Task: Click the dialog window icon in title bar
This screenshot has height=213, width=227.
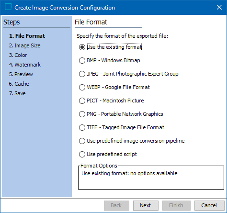Action: [x=8, y=7]
